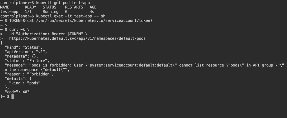Screen dimensions: 287x118
Task: Click the terminal cursor block at the prompt
Action: (13, 97)
